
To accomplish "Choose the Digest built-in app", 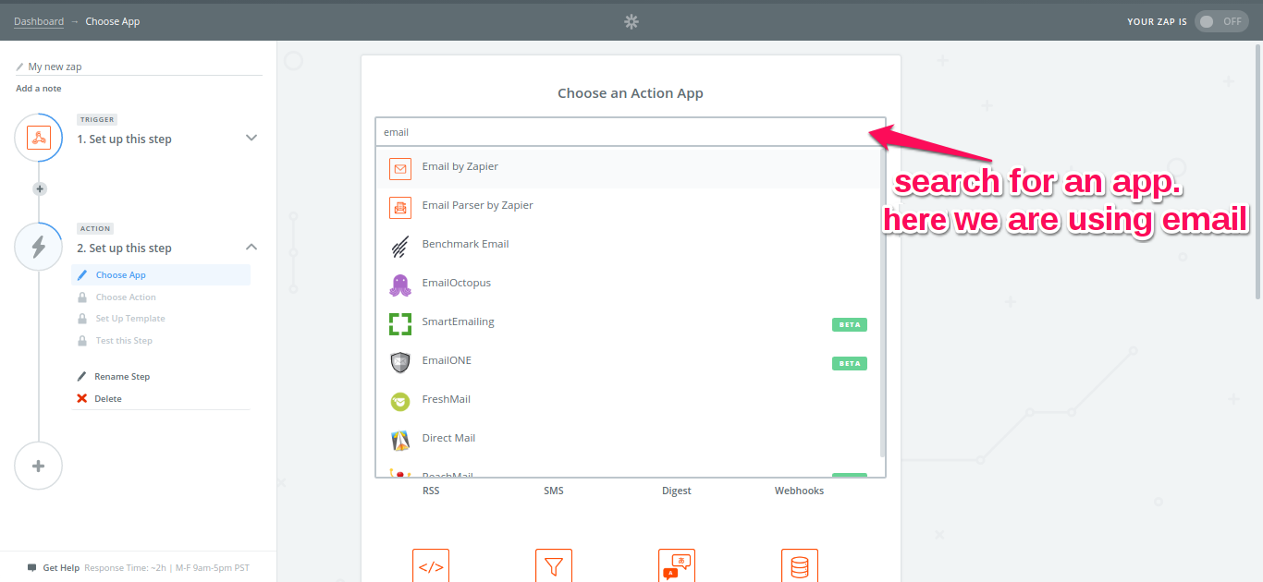I will [677, 491].
